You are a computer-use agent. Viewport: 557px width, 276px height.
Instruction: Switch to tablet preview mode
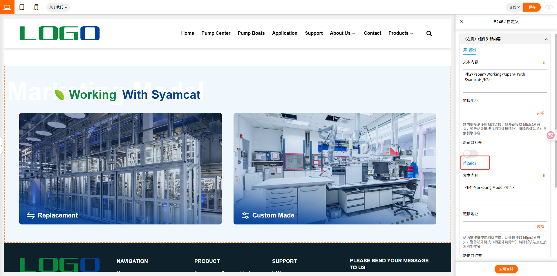pos(22,7)
